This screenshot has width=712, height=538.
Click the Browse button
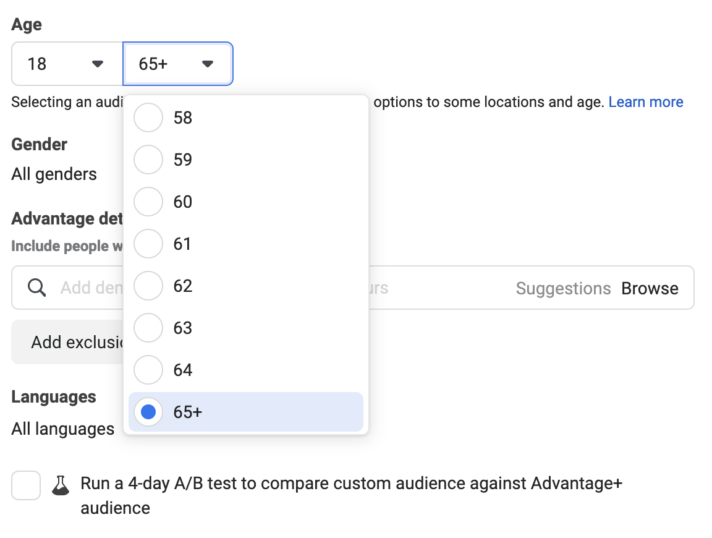tap(649, 288)
